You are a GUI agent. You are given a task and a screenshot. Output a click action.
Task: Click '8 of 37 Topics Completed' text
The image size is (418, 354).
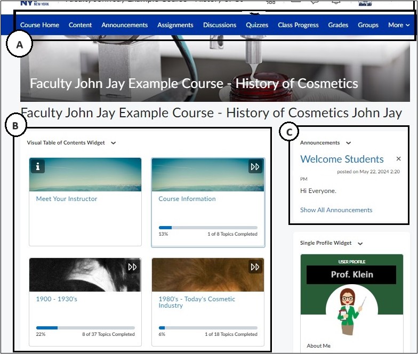click(x=109, y=334)
